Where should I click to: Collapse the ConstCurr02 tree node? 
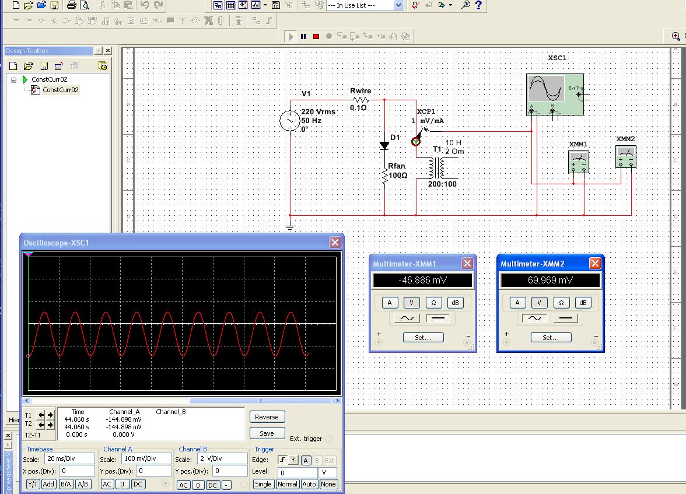(13, 80)
